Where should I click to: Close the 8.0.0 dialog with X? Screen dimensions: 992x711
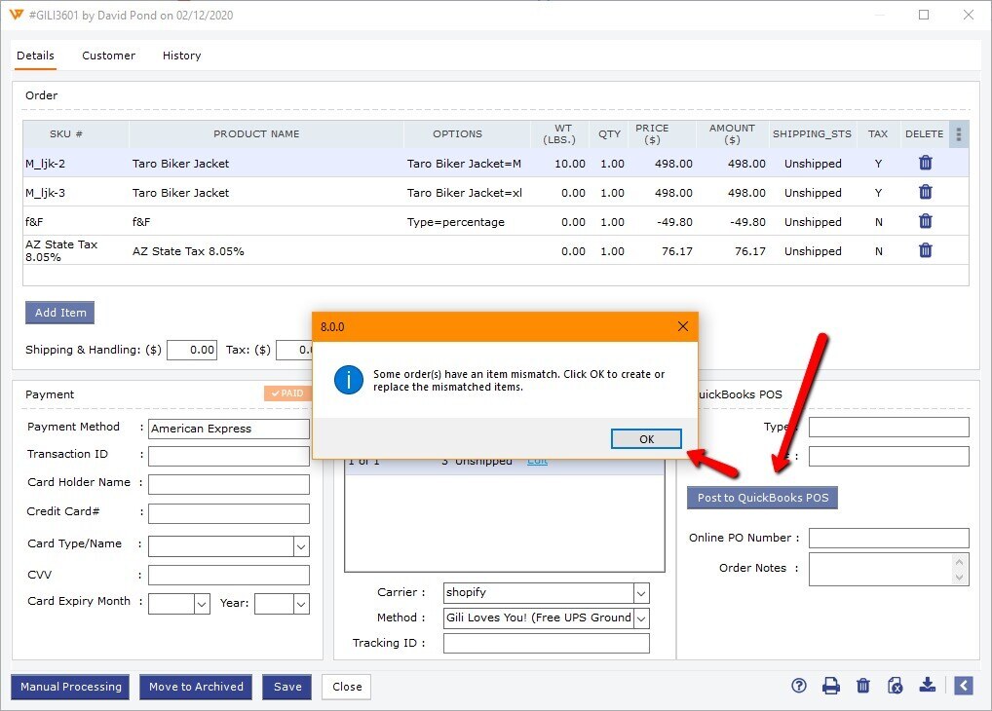coord(682,327)
